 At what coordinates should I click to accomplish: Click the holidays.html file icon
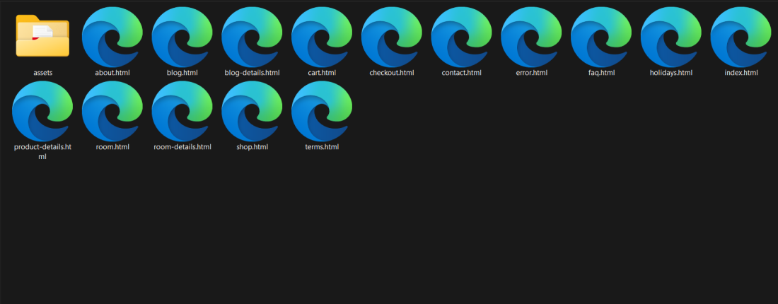click(x=671, y=37)
